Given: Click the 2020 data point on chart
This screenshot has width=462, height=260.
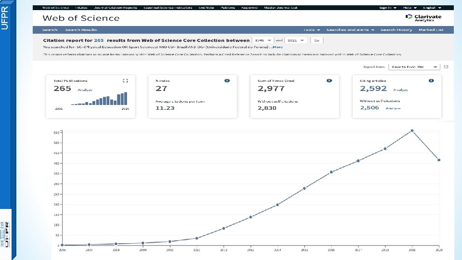Looking at the screenshot, I should click(x=439, y=160).
